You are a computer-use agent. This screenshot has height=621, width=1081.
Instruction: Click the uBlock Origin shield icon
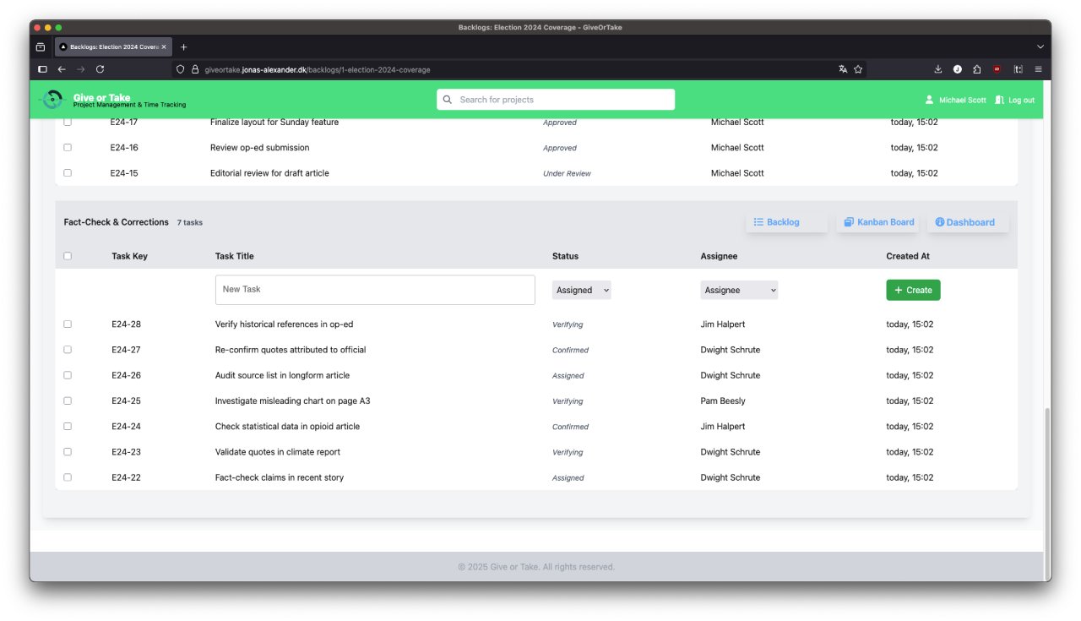tap(997, 69)
